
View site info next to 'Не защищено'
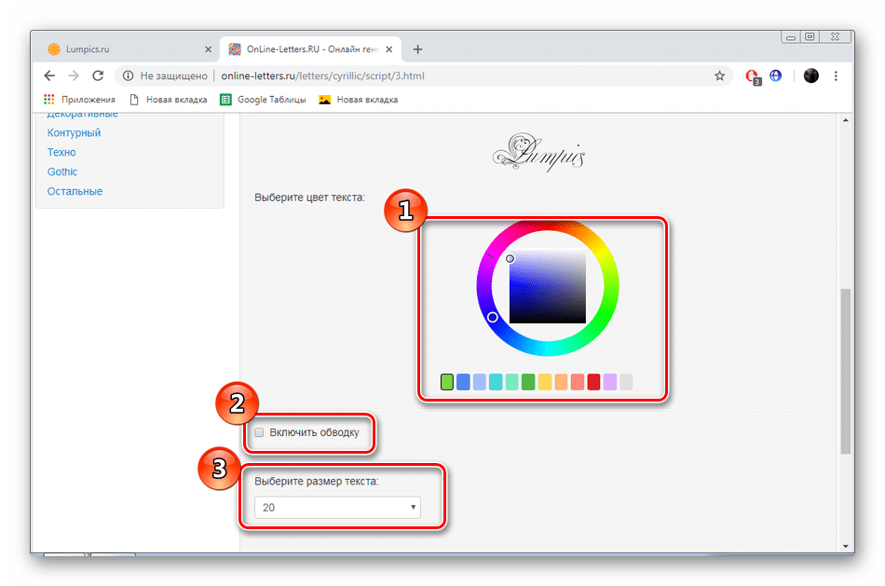click(129, 75)
